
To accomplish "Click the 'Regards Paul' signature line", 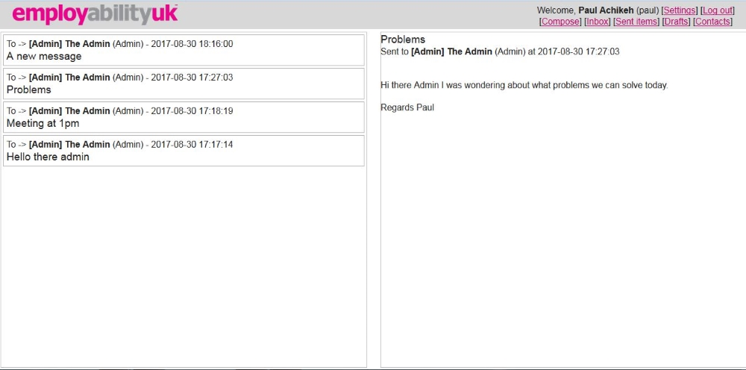I will 407,108.
